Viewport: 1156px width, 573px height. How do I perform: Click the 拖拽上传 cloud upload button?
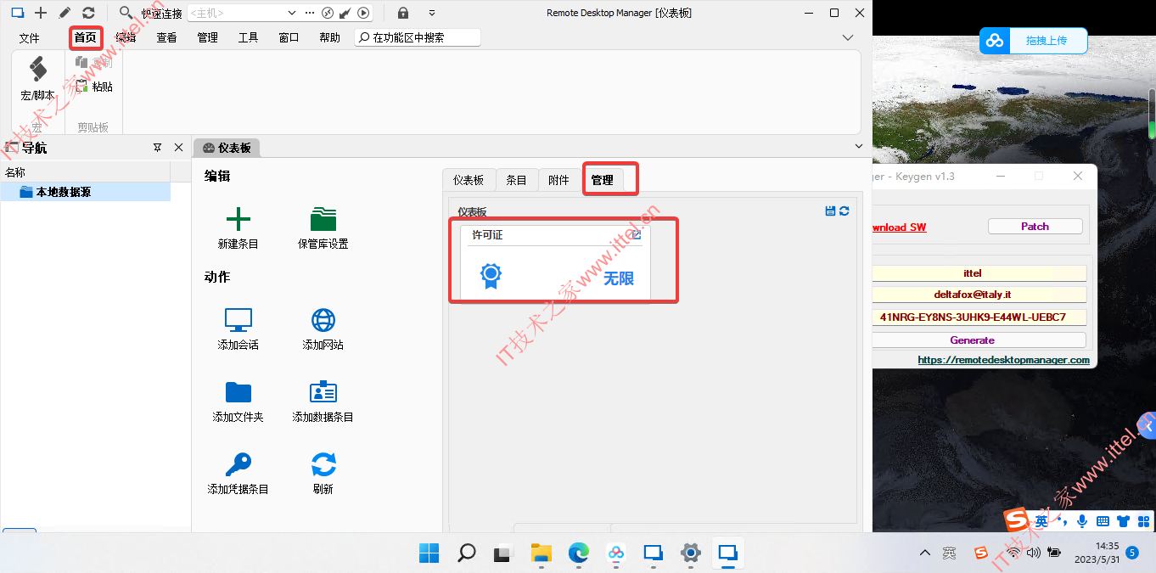1035,41
